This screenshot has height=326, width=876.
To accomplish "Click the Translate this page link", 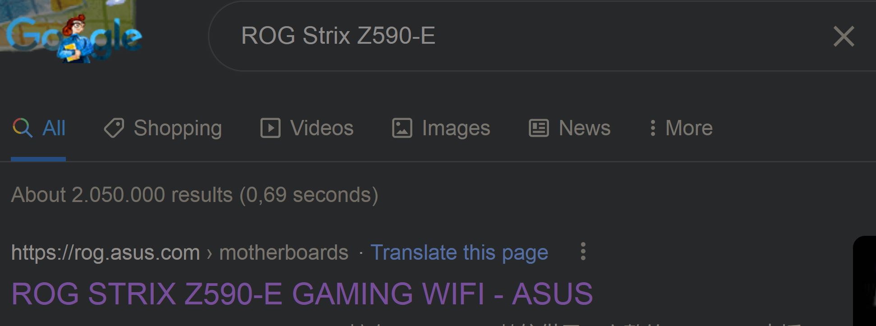I will [x=459, y=253].
